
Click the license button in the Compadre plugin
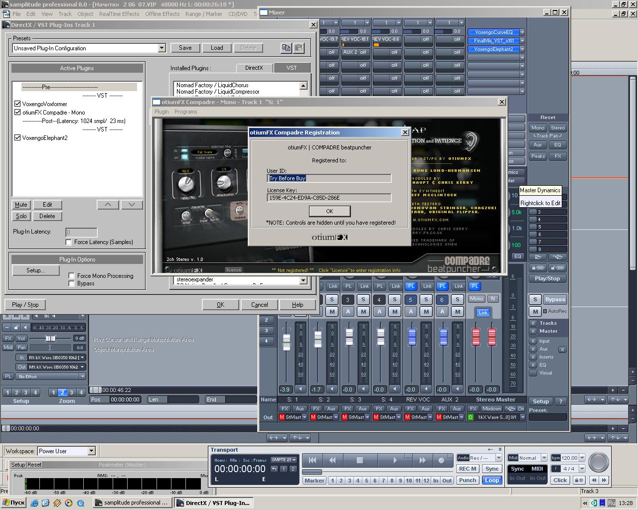point(233,270)
